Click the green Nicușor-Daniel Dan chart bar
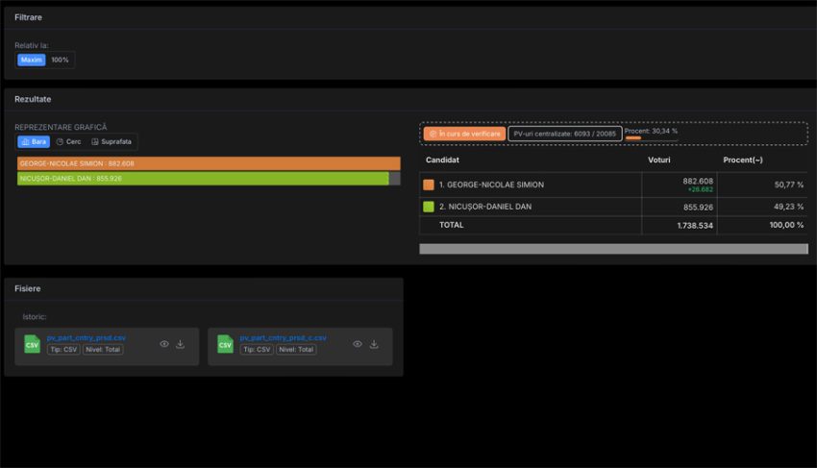Screen dimensions: 817x468 point(203,179)
